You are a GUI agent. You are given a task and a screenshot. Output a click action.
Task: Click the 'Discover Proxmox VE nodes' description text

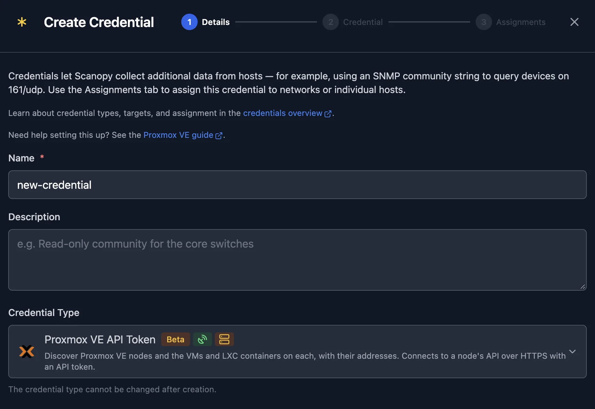point(305,361)
